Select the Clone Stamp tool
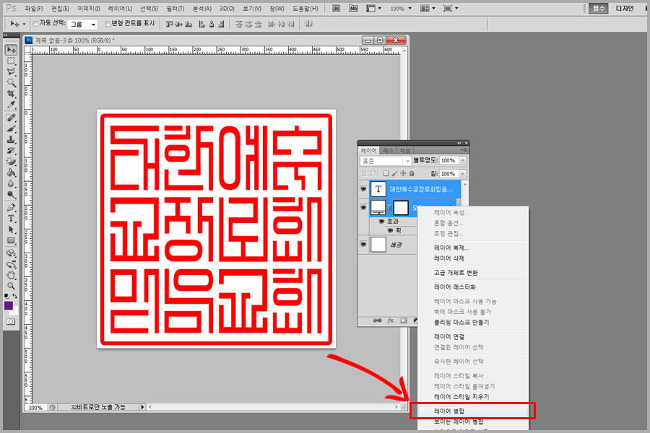Viewport: 650px width, 433px height. (x=11, y=139)
